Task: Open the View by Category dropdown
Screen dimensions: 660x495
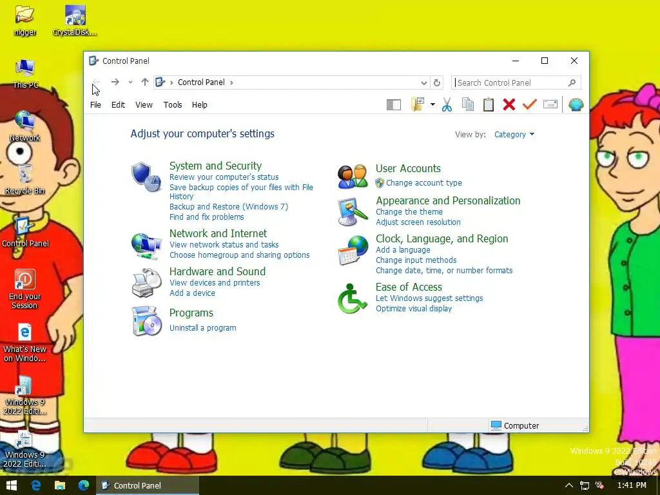Action: tap(514, 134)
